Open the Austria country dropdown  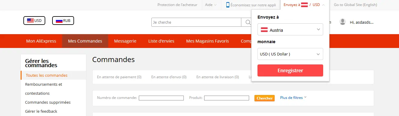(x=290, y=30)
